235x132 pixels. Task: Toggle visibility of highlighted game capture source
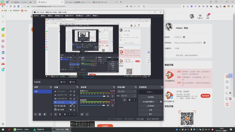(70, 102)
